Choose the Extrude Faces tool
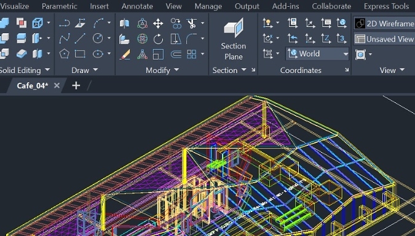This screenshot has height=236, width=415. click(x=37, y=38)
